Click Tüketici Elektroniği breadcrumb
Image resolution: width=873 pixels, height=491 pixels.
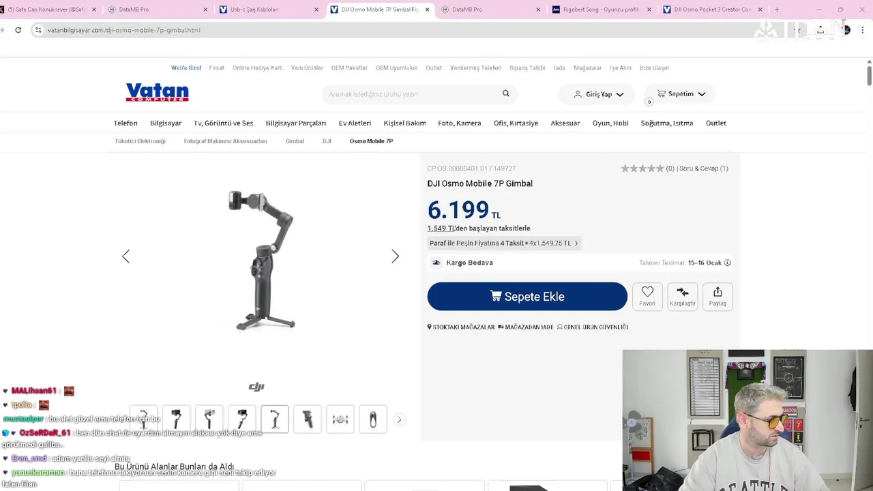point(140,141)
